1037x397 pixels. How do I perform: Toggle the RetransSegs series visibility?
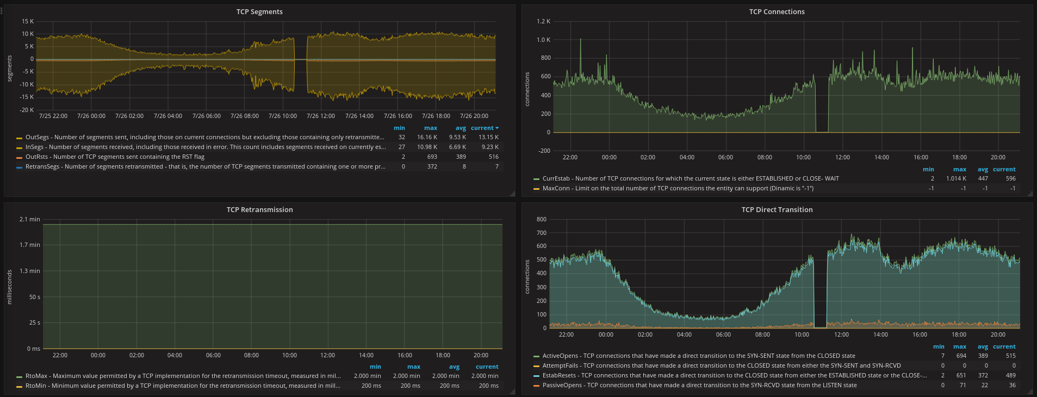pos(206,166)
